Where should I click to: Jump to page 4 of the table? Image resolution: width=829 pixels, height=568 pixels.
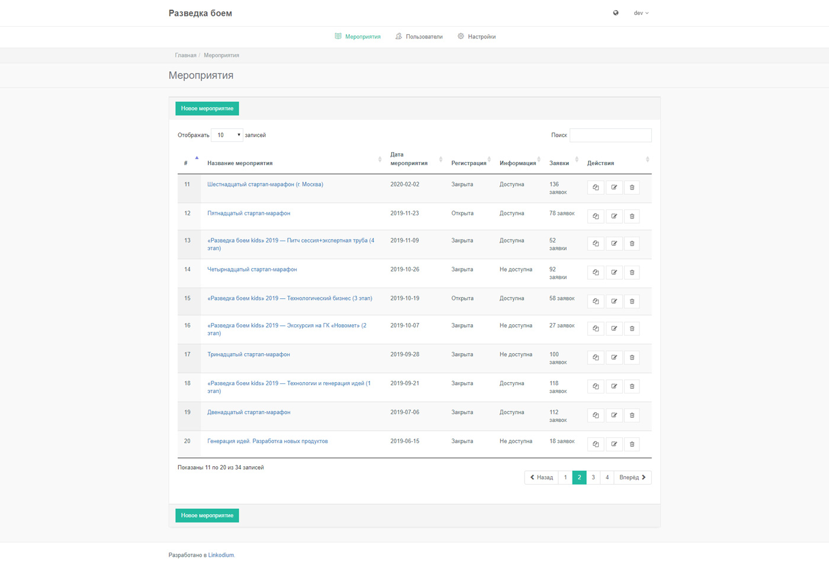(x=607, y=477)
